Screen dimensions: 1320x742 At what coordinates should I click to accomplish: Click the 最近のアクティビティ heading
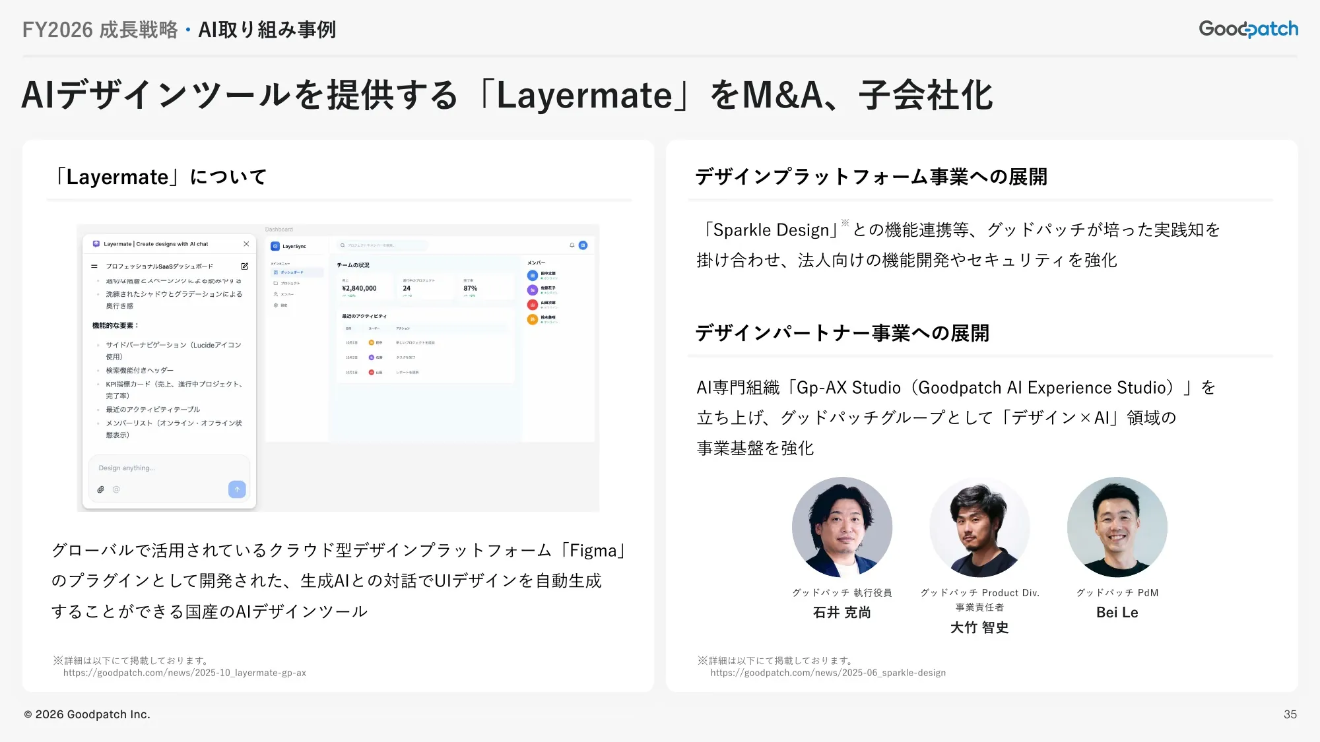pyautogui.click(x=364, y=317)
